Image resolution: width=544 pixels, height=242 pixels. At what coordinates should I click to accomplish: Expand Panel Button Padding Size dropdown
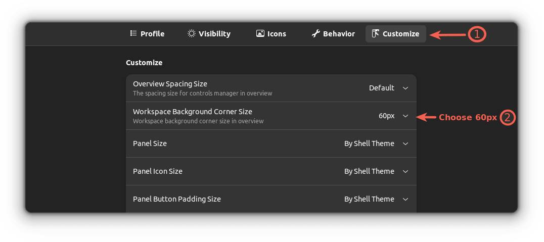[x=376, y=199]
